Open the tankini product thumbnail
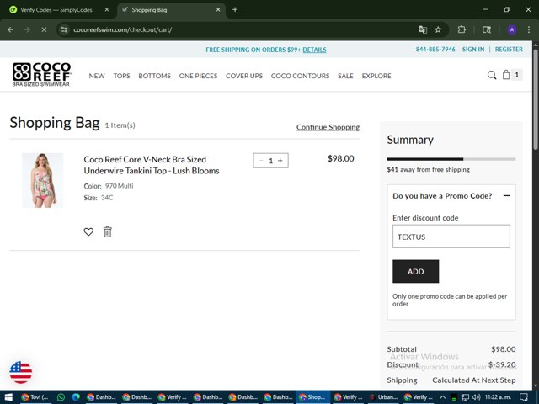The width and height of the screenshot is (539, 404). tap(43, 180)
